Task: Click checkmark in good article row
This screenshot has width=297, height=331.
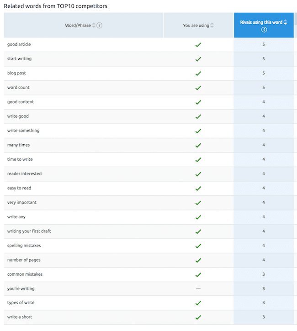Action: 198,45
